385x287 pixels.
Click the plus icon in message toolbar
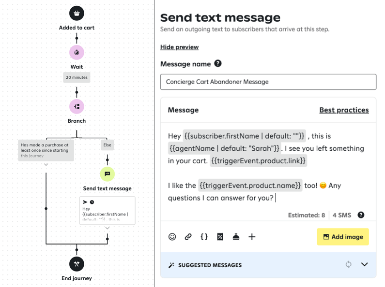[x=252, y=237]
